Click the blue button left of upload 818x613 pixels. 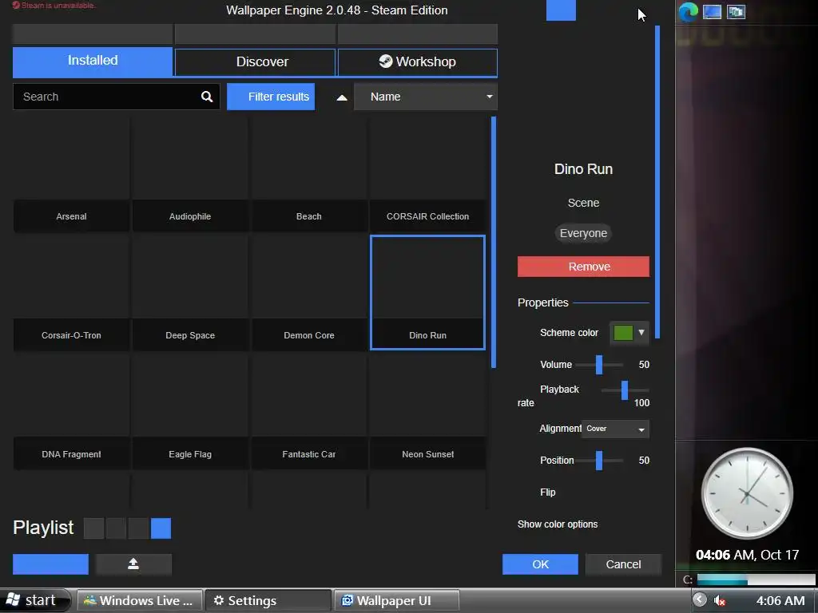point(50,564)
